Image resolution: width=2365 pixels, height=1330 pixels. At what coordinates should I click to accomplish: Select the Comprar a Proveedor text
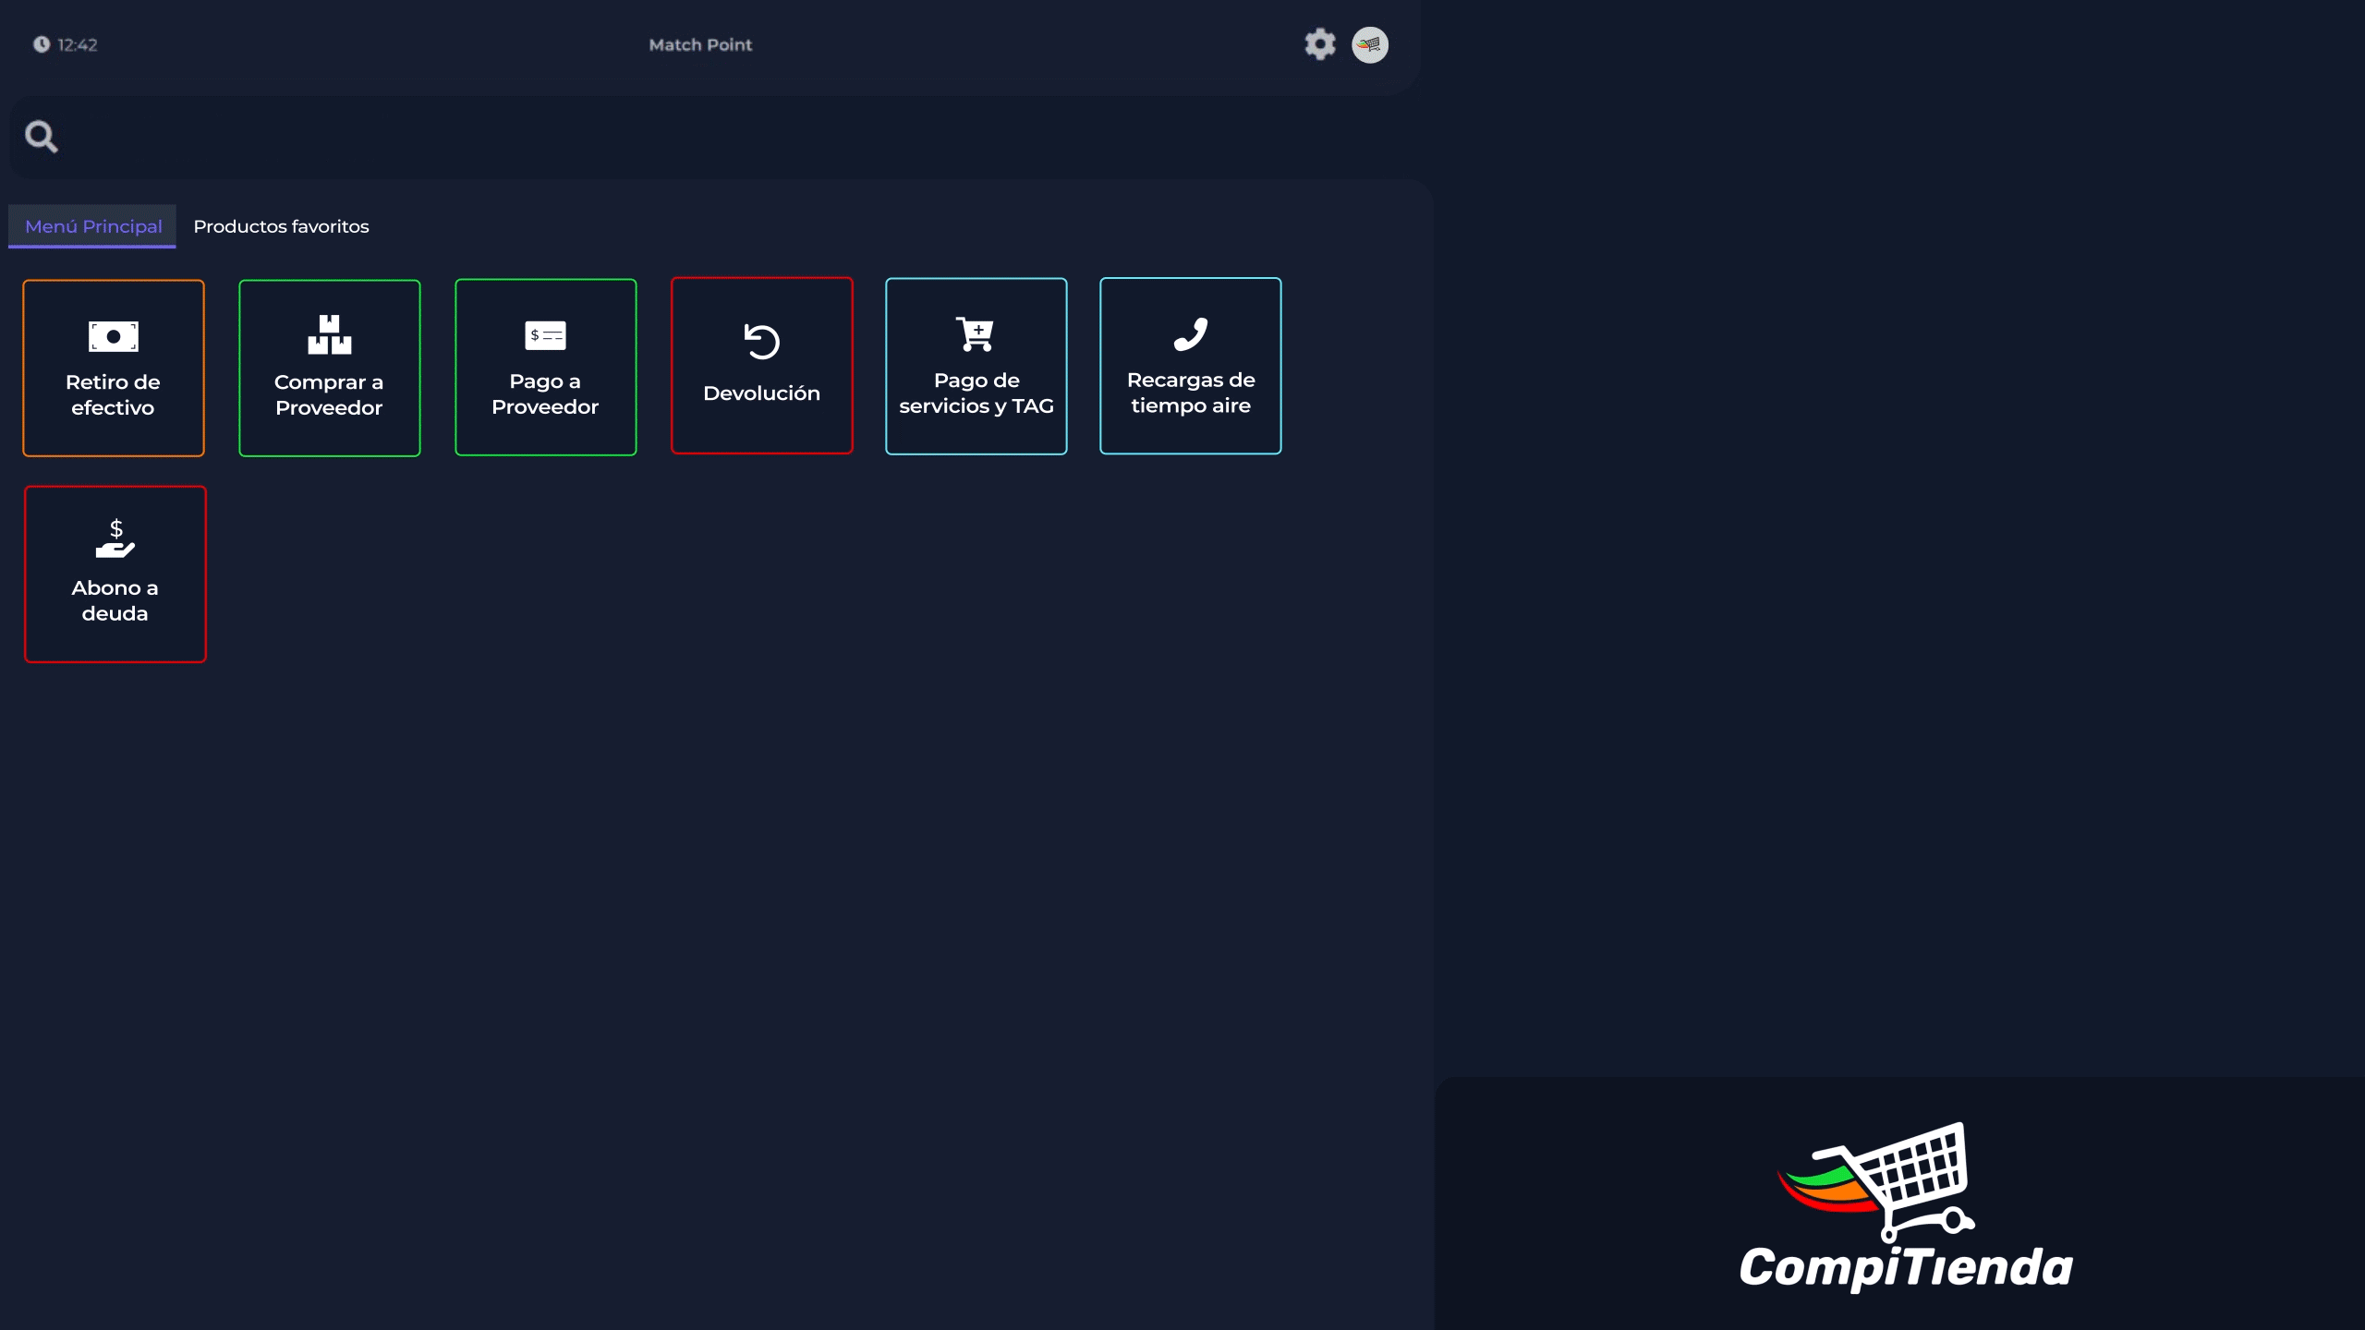coord(329,394)
